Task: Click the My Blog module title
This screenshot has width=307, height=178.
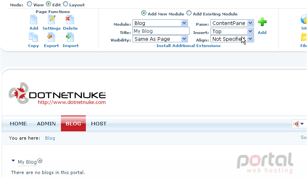Action: point(27,162)
